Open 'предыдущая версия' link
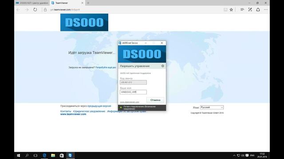Image resolution: width=284 pixels, height=159 pixels. [99, 106]
